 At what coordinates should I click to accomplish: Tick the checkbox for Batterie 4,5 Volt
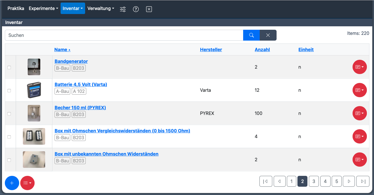point(9,91)
